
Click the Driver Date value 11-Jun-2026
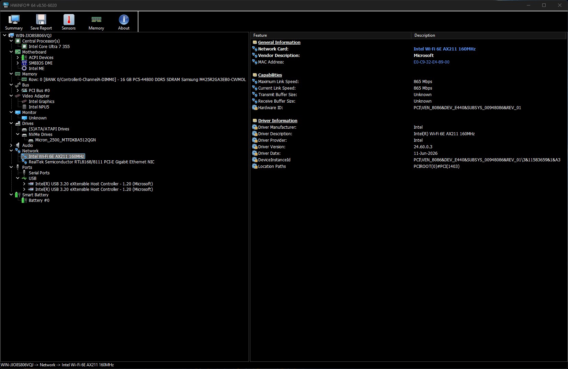click(x=425, y=153)
